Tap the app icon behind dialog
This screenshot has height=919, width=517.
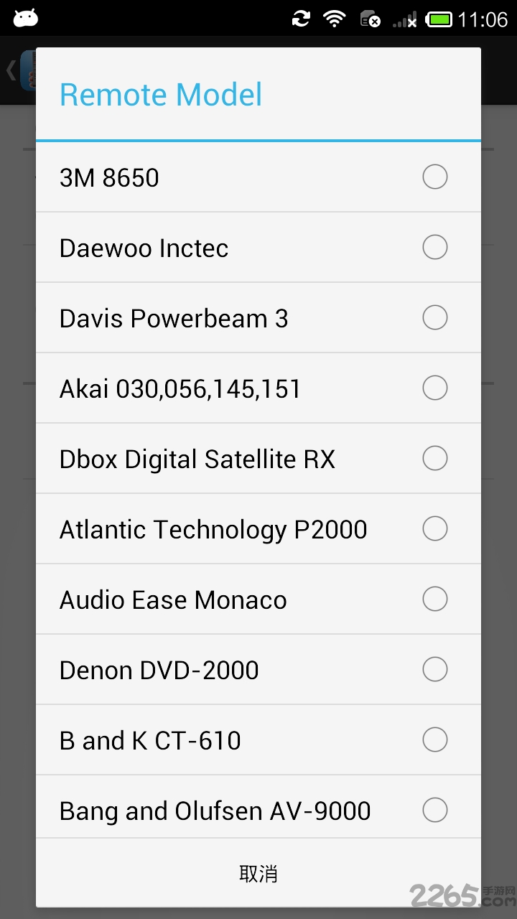pos(29,70)
